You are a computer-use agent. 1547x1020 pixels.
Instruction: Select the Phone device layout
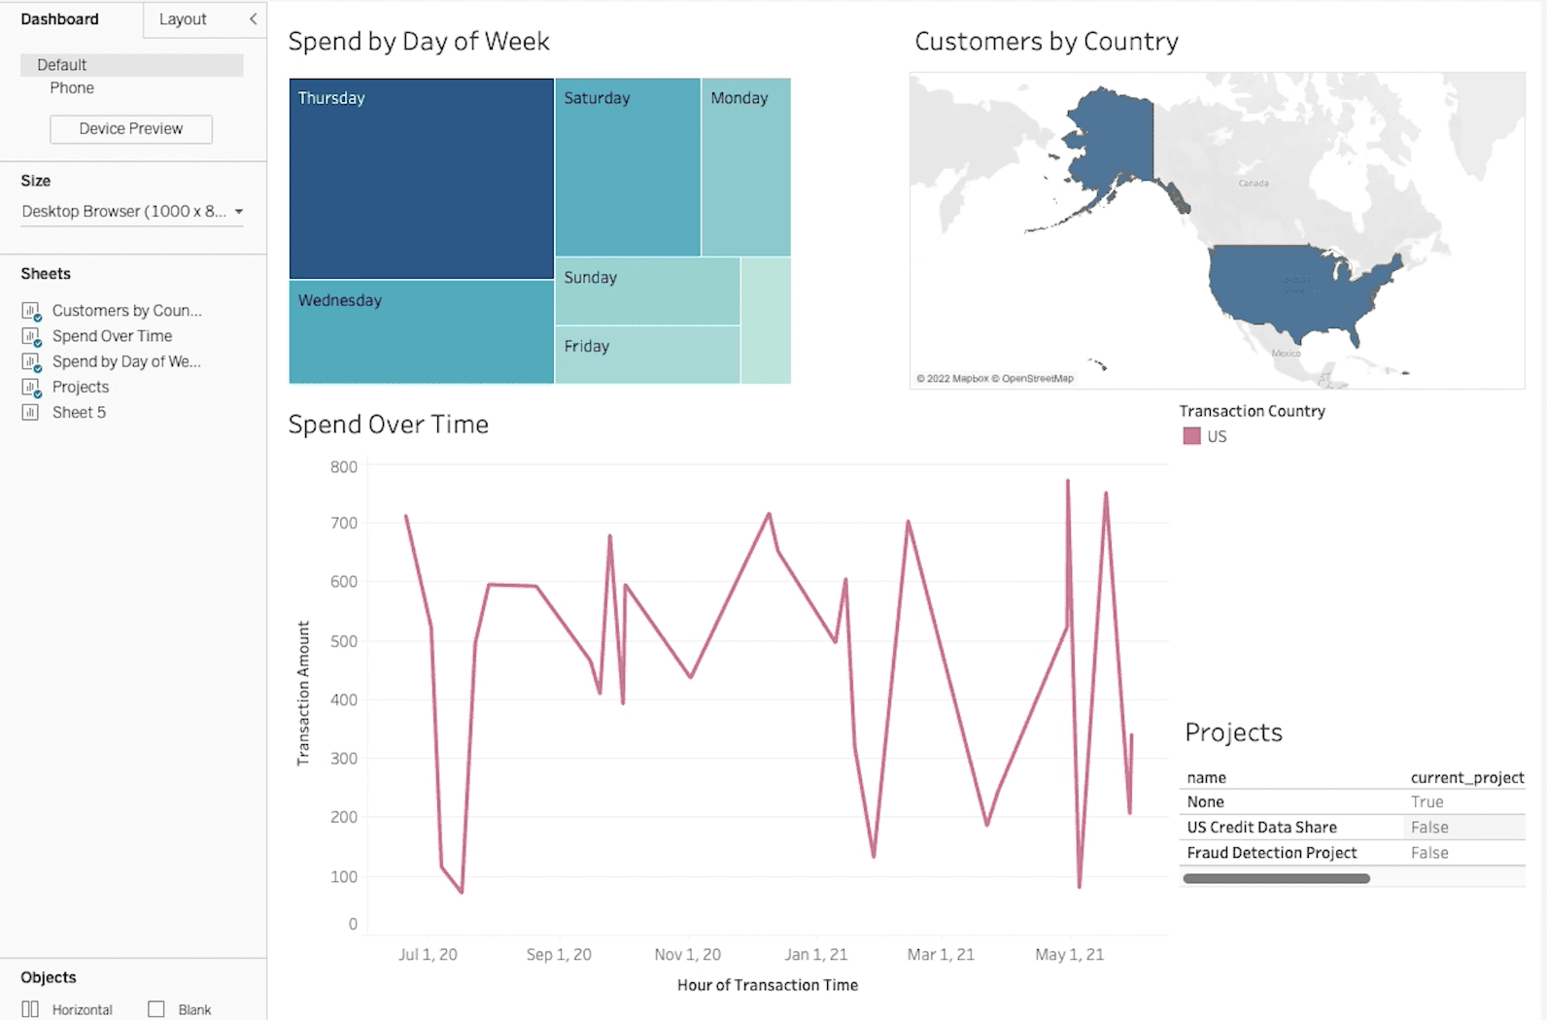72,88
